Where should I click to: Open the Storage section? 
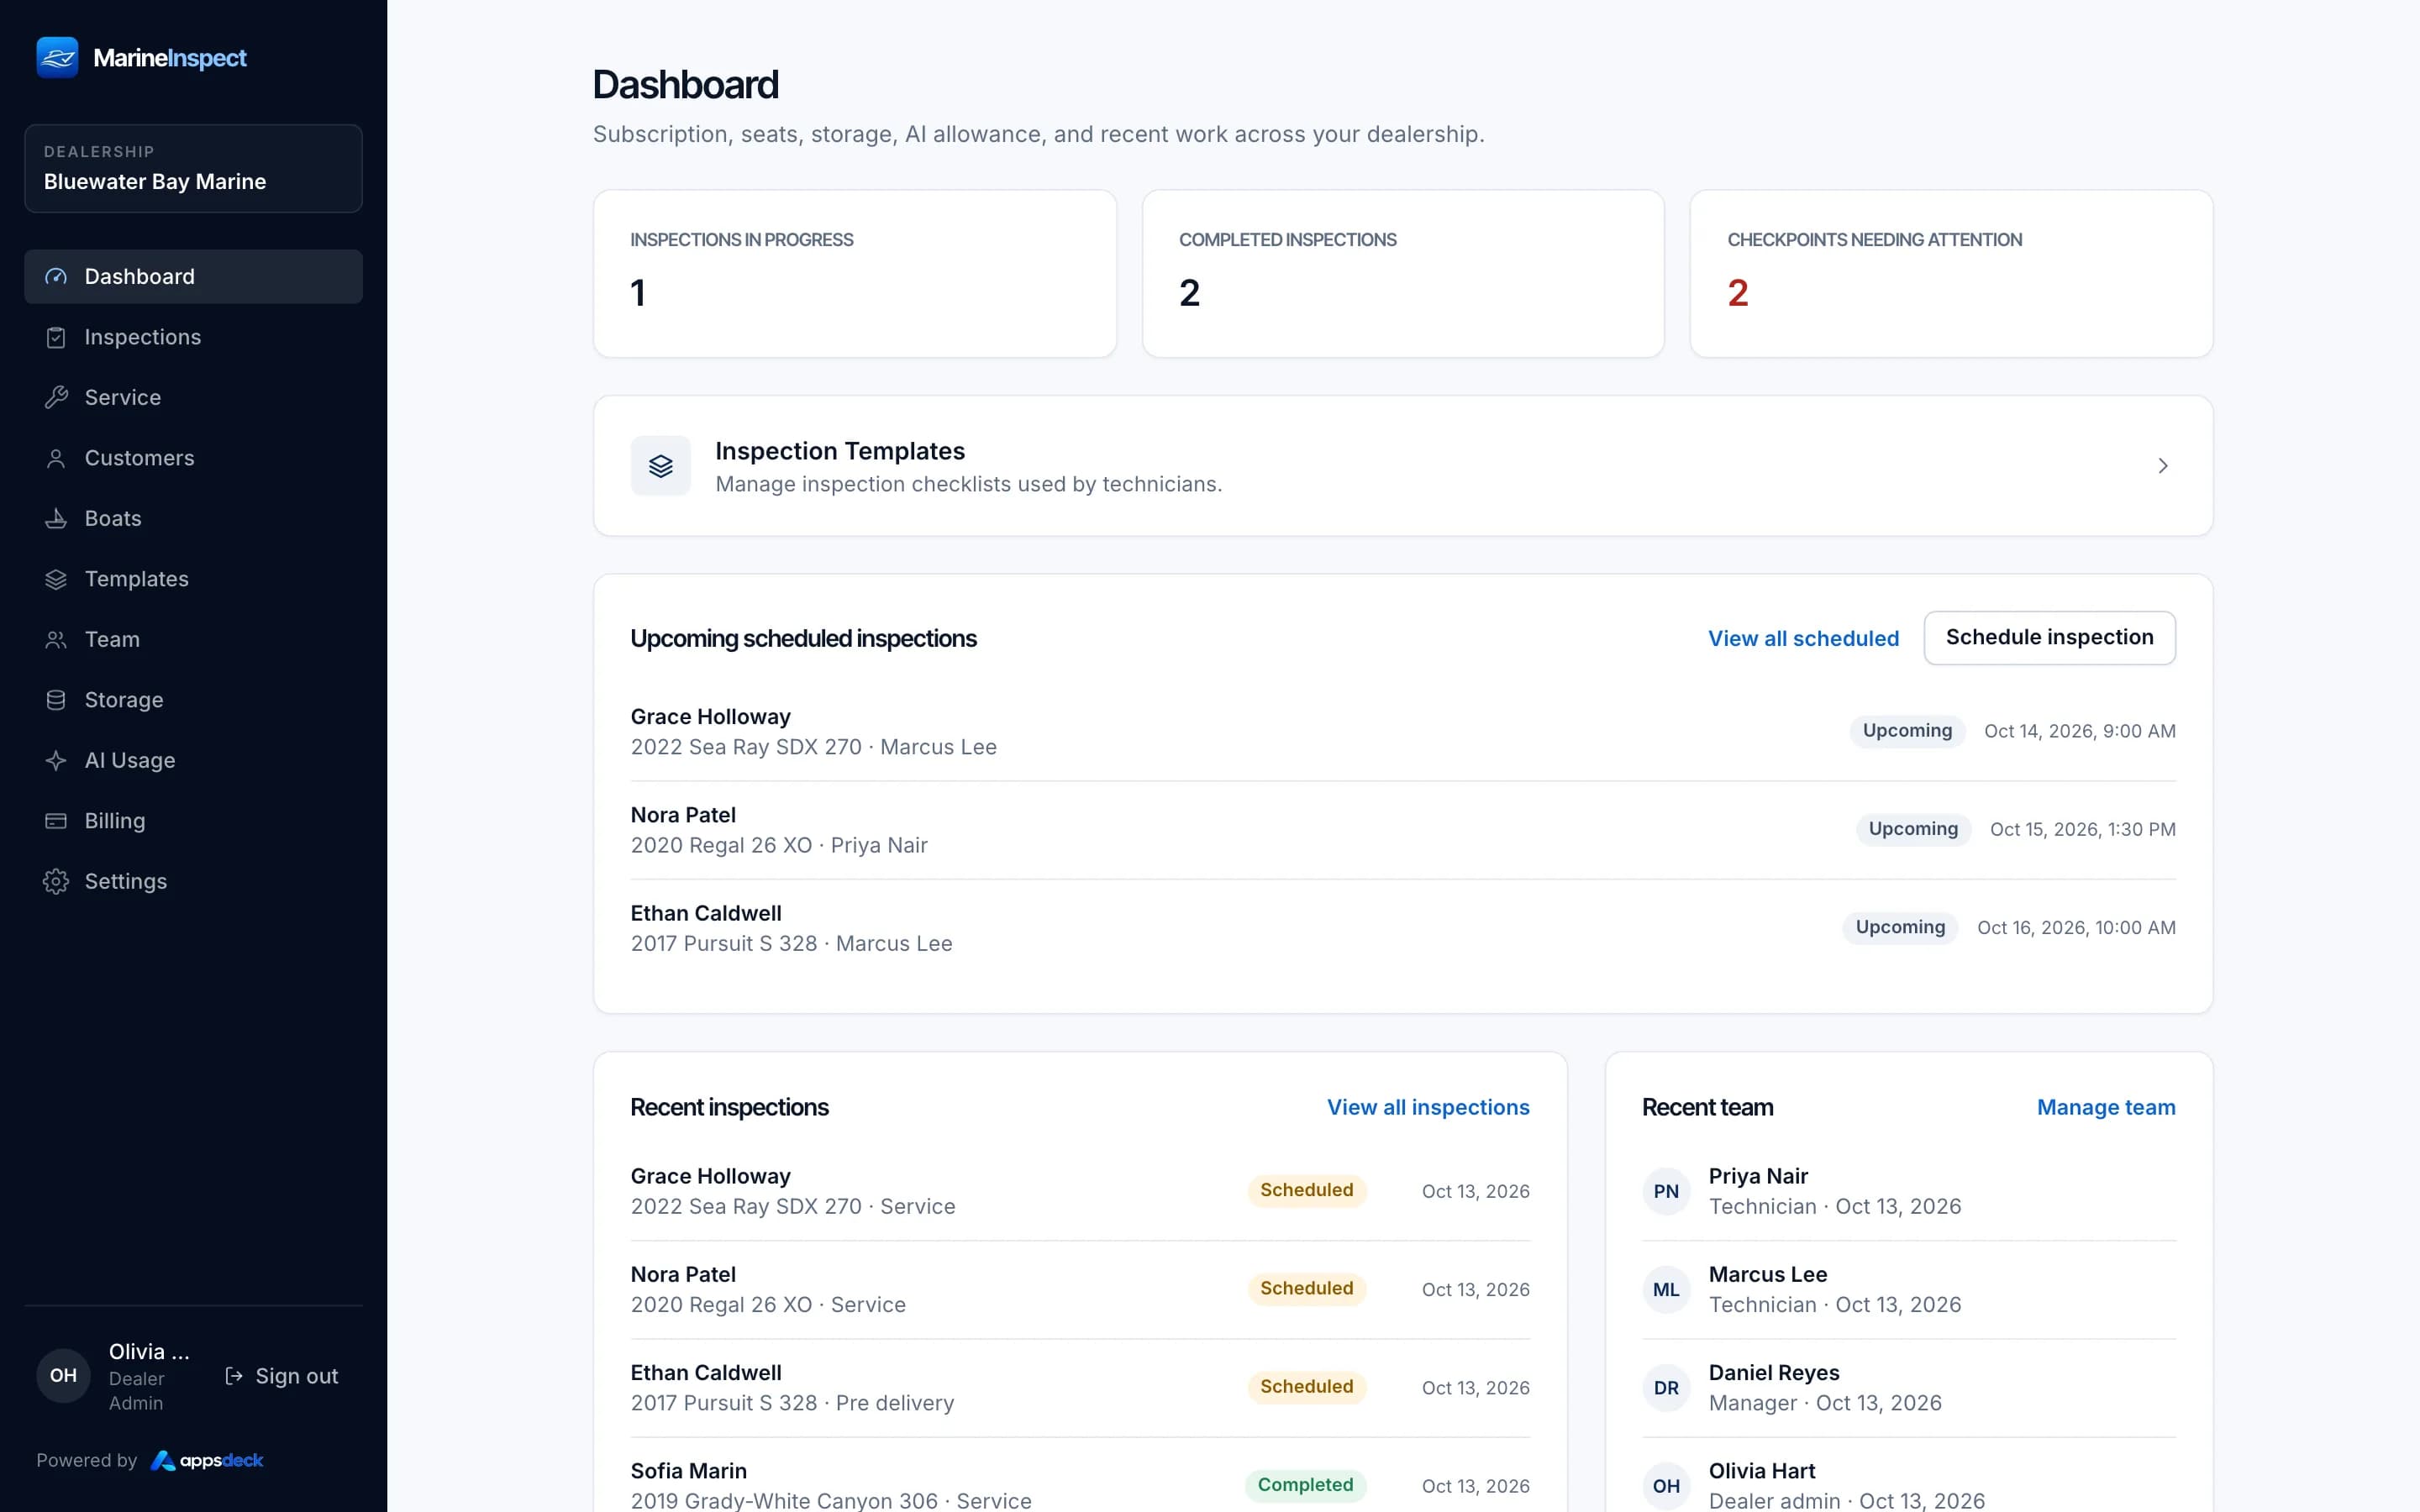pos(193,700)
